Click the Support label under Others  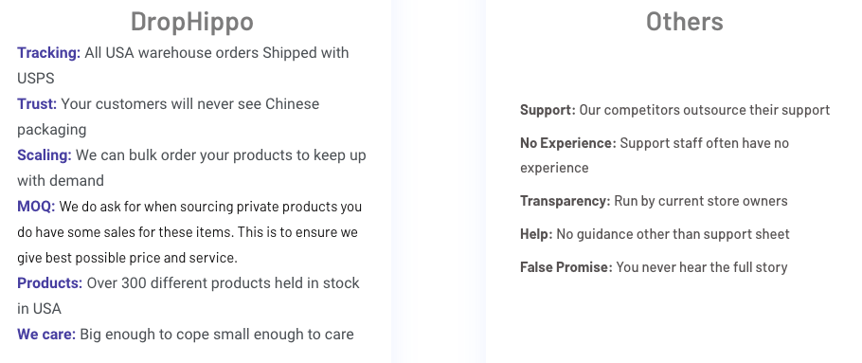tap(548, 110)
